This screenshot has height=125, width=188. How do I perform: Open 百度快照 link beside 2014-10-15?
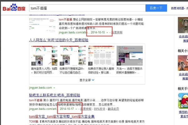[x=117, y=32]
